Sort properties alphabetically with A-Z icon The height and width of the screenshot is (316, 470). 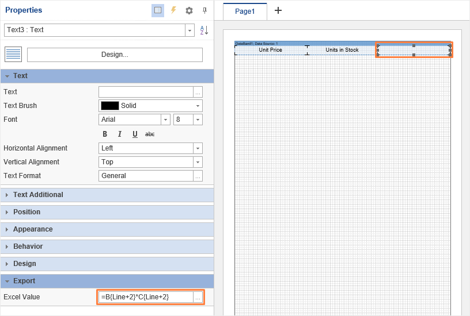click(x=204, y=30)
